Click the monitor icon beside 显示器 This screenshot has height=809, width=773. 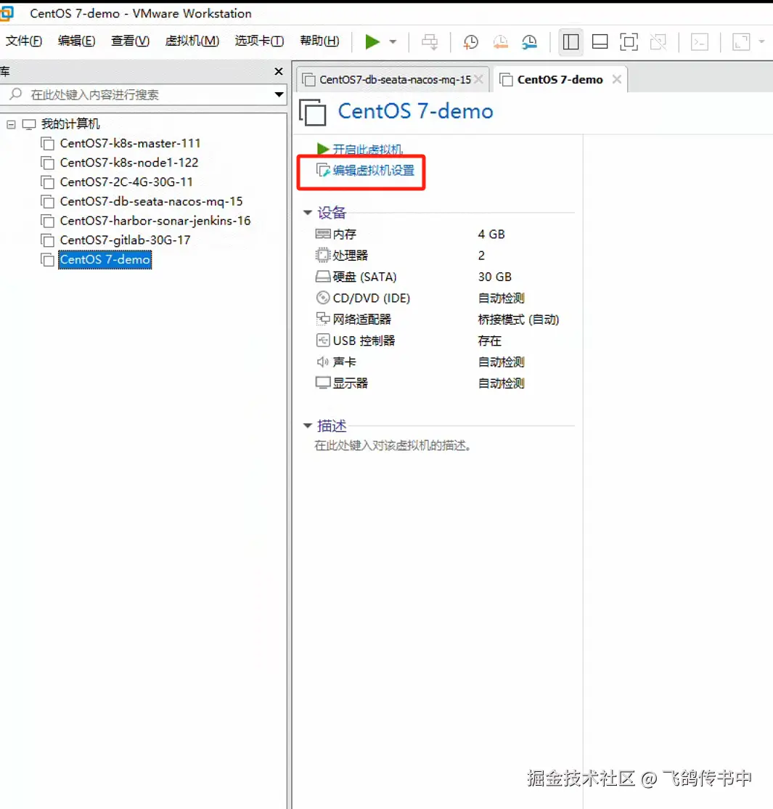click(323, 383)
